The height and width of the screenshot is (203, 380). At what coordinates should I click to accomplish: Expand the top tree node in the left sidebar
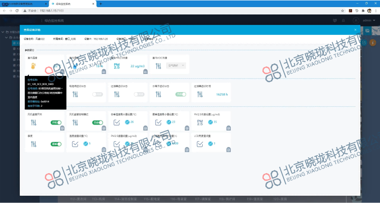pos(6,32)
